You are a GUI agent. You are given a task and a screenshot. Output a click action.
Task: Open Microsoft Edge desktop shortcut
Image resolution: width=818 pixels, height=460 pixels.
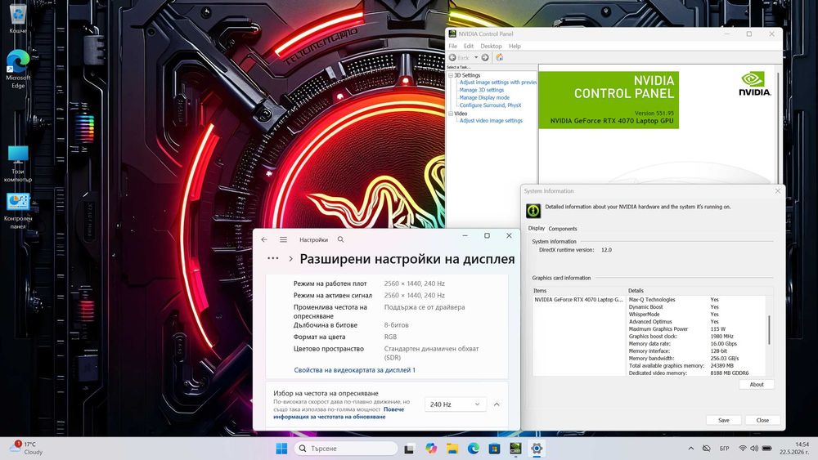(18, 69)
